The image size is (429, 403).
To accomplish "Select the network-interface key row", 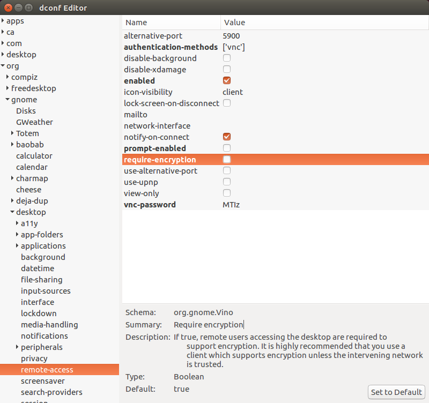I will [276, 126].
